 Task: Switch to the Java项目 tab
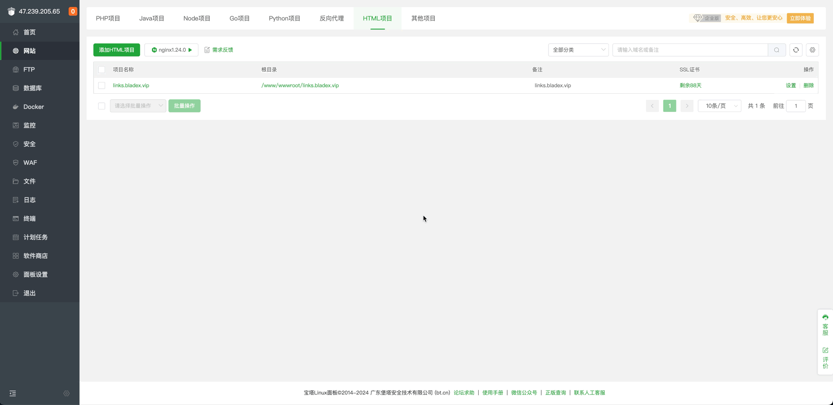click(x=152, y=18)
